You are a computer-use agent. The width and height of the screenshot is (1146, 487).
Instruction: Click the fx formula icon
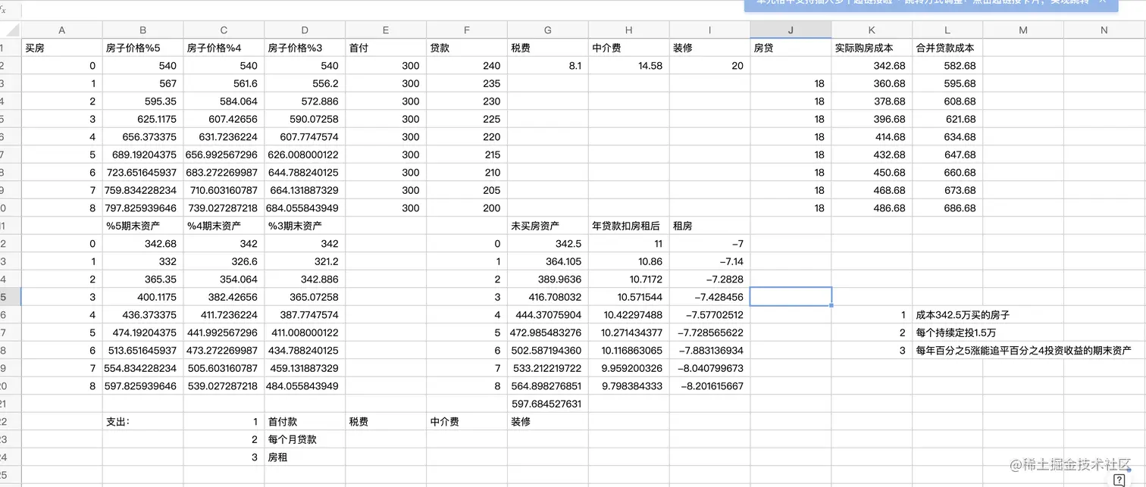coord(3,10)
